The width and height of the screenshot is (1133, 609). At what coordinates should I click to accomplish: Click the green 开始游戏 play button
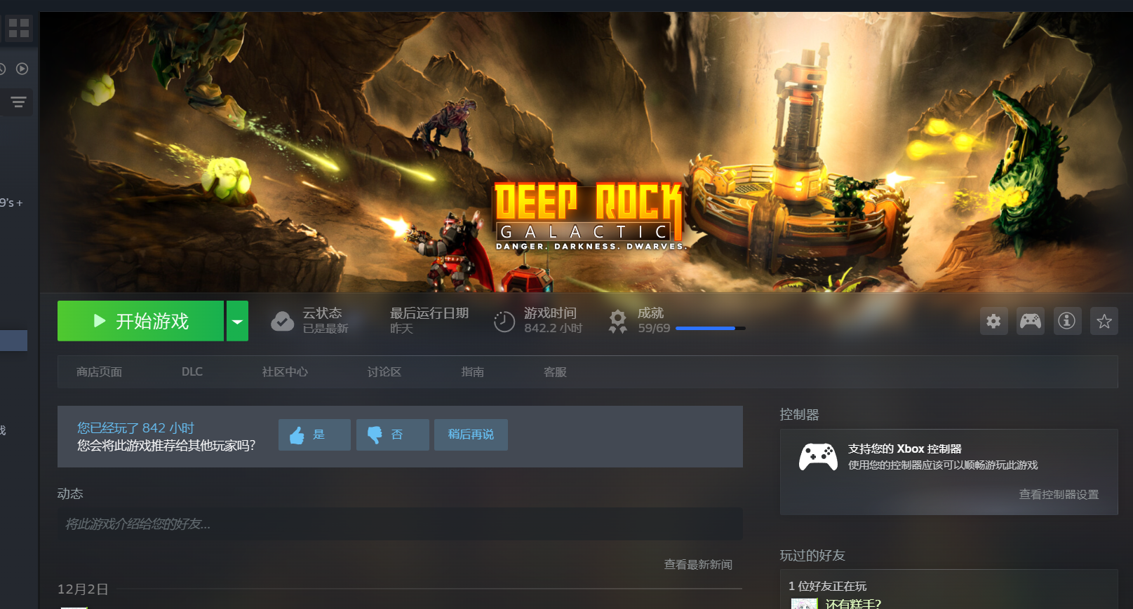[140, 321]
